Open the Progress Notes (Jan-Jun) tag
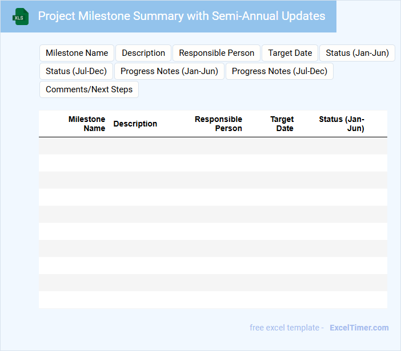 coord(169,71)
